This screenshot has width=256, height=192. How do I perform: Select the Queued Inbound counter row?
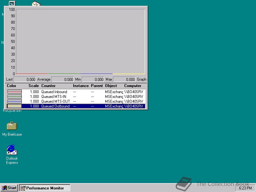76,92
